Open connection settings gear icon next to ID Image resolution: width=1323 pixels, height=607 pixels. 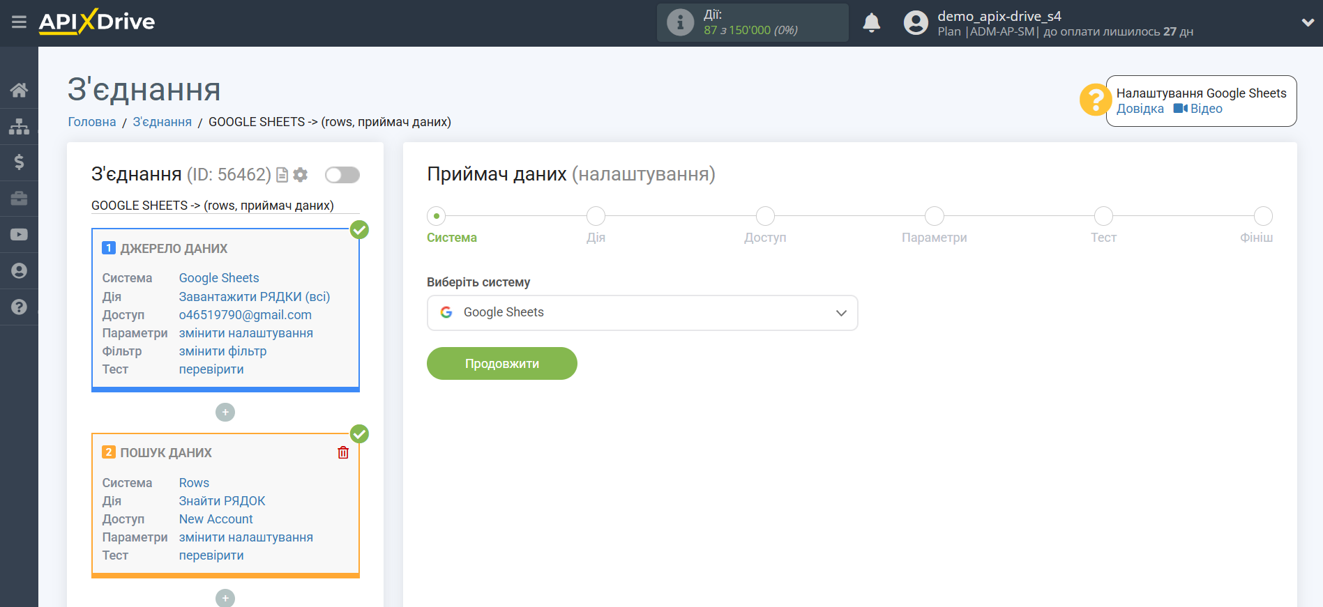[x=301, y=175]
